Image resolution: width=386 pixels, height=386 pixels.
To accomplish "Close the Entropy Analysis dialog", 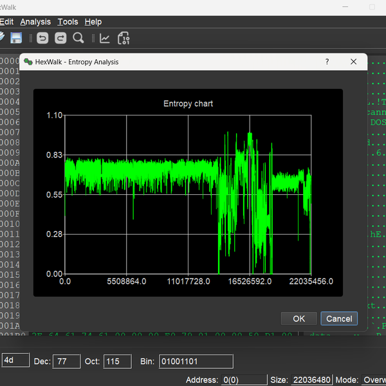I will click(x=353, y=62).
